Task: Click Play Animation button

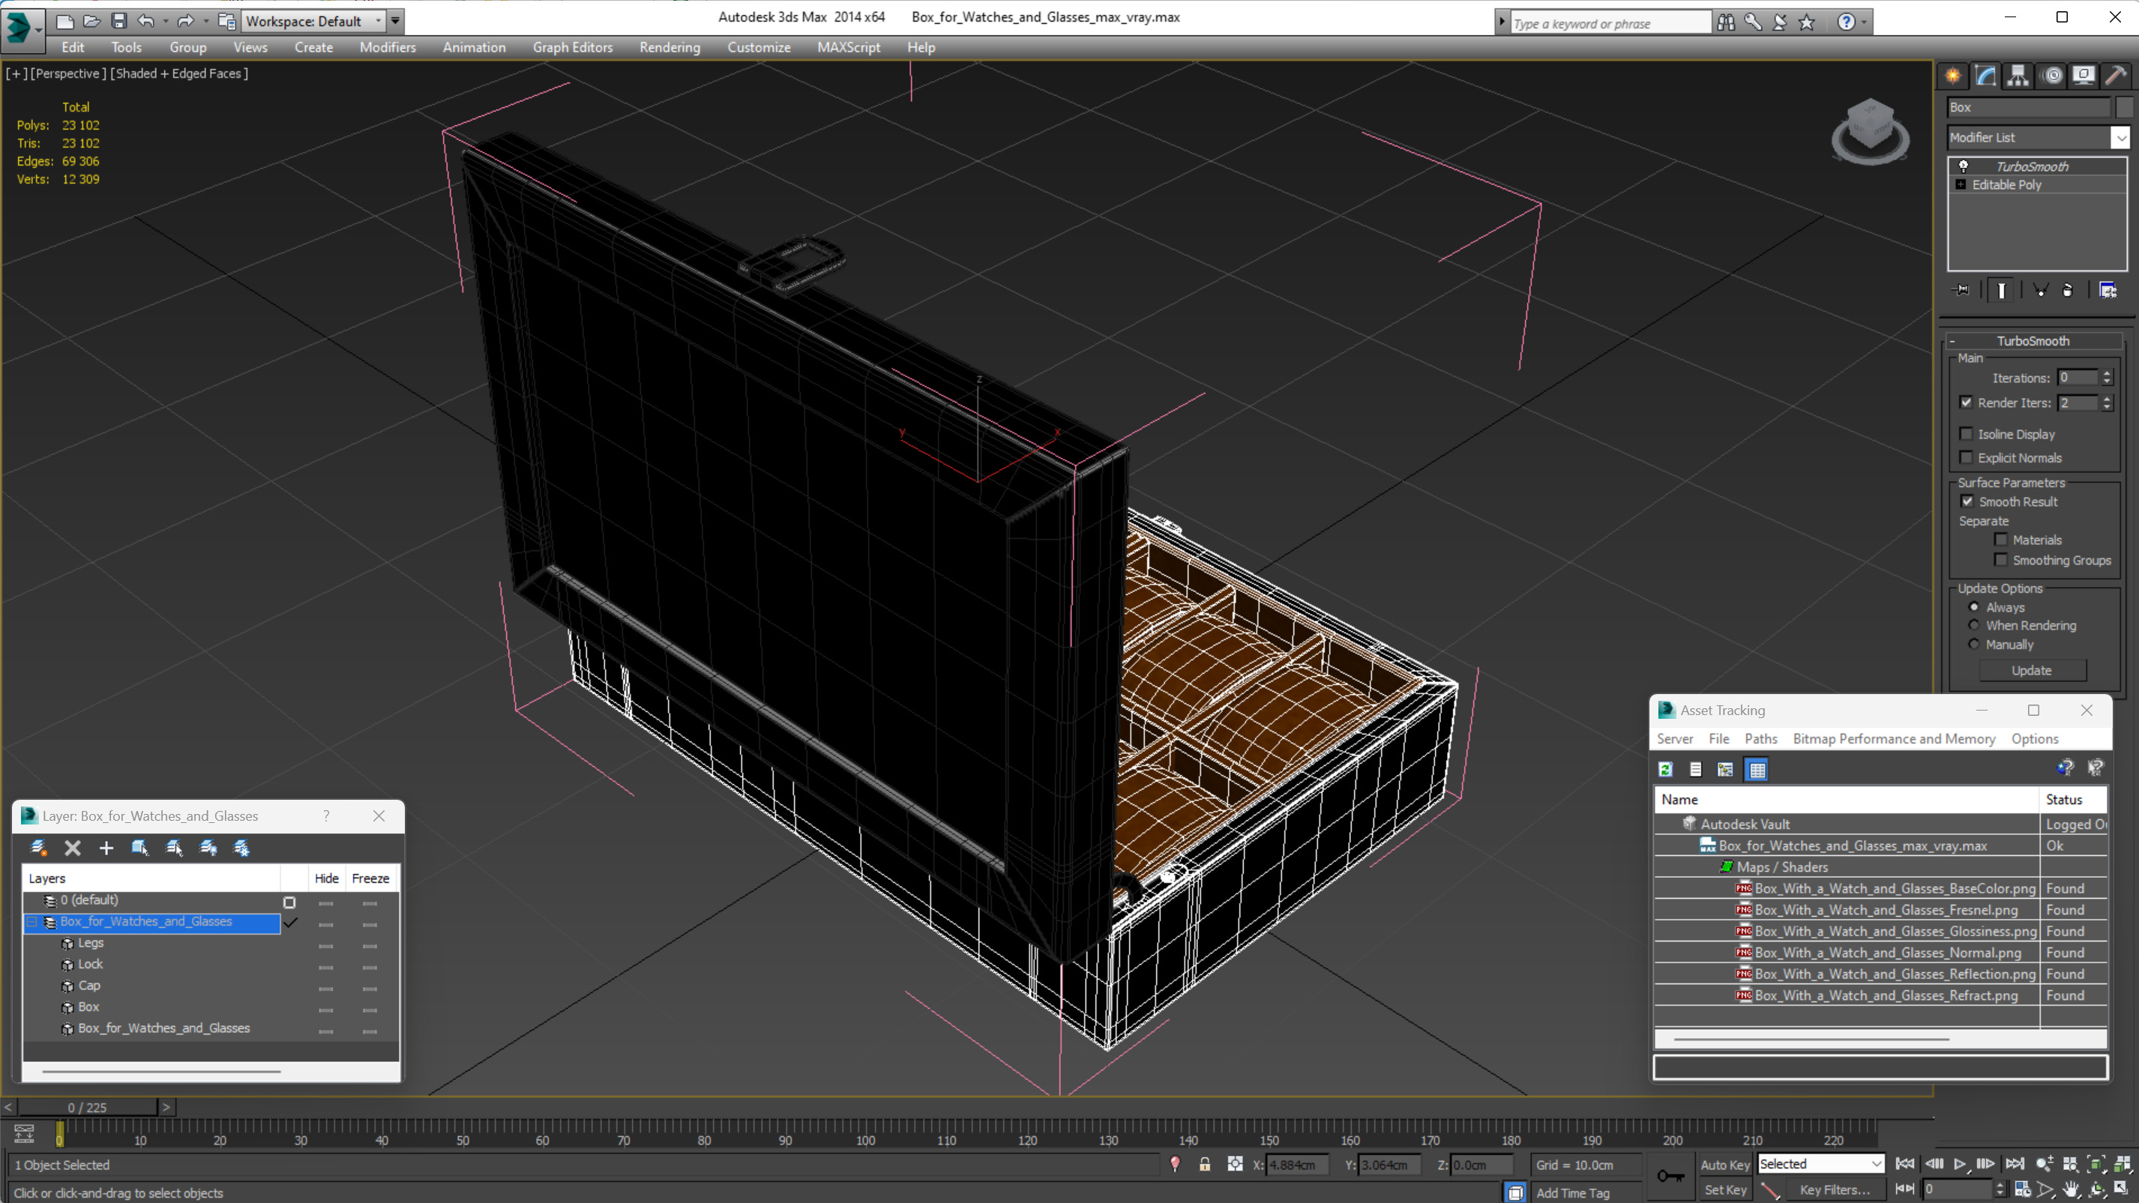Action: point(1960,1164)
